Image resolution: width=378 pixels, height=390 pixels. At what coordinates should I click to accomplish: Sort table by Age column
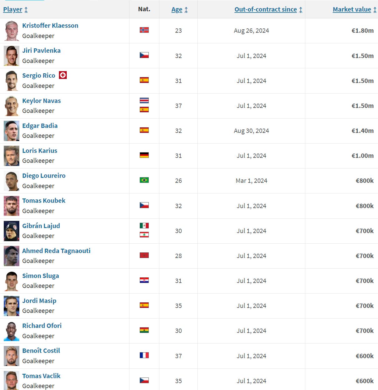[x=177, y=10]
